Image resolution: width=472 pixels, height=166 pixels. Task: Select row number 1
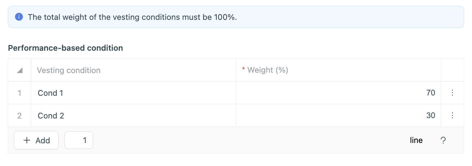20,93
